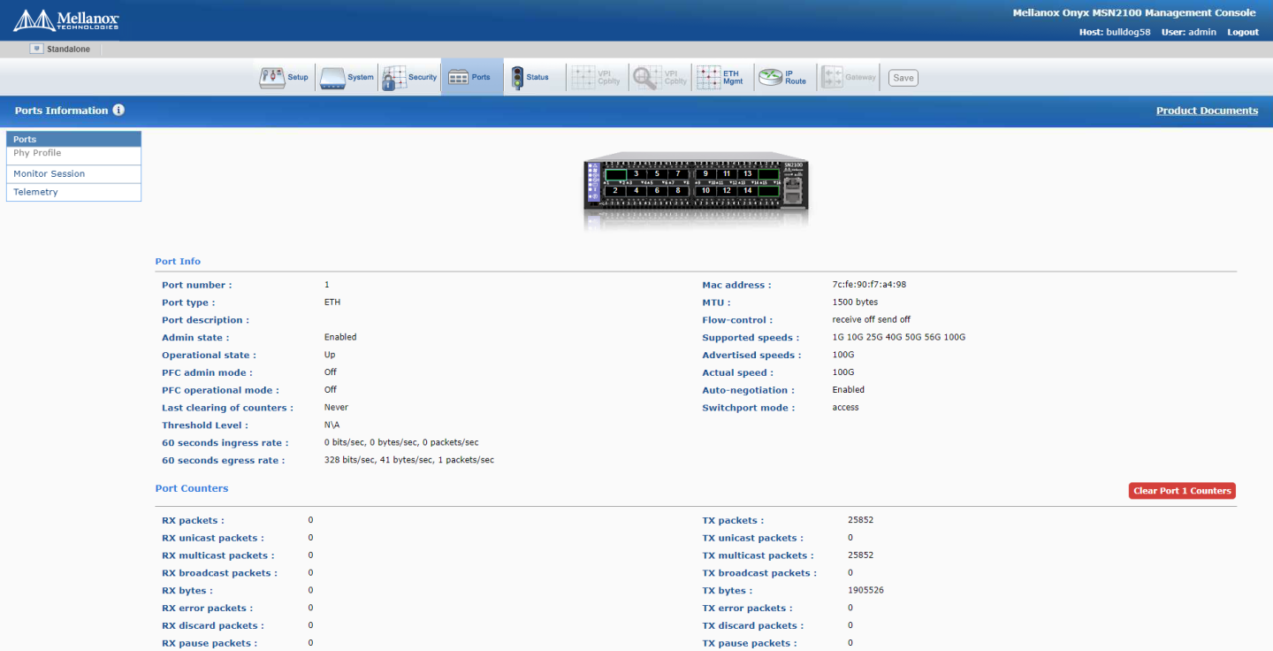
Task: Select Ports in the left sidebar
Action: pos(25,139)
